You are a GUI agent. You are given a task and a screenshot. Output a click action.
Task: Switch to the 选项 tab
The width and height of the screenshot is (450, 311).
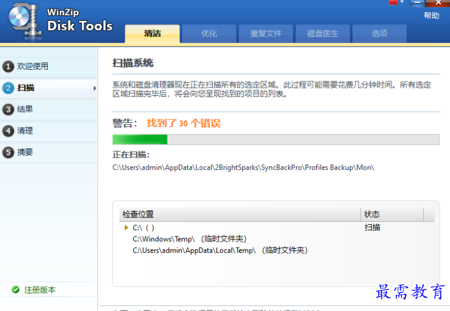[380, 34]
